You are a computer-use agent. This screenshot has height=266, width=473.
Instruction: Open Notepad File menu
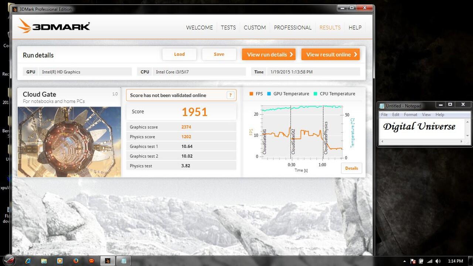(x=384, y=115)
